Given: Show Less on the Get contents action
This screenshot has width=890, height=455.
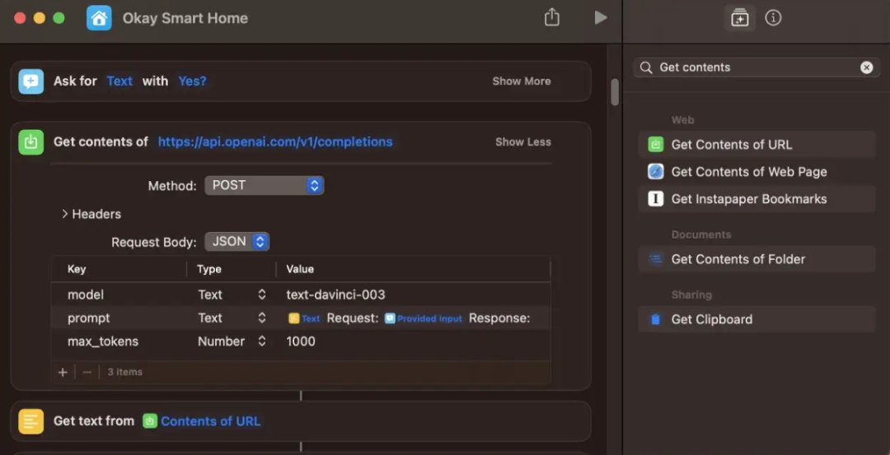Looking at the screenshot, I should (x=523, y=142).
